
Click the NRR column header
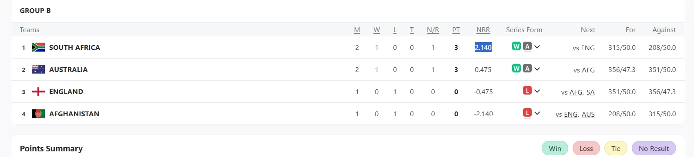483,30
